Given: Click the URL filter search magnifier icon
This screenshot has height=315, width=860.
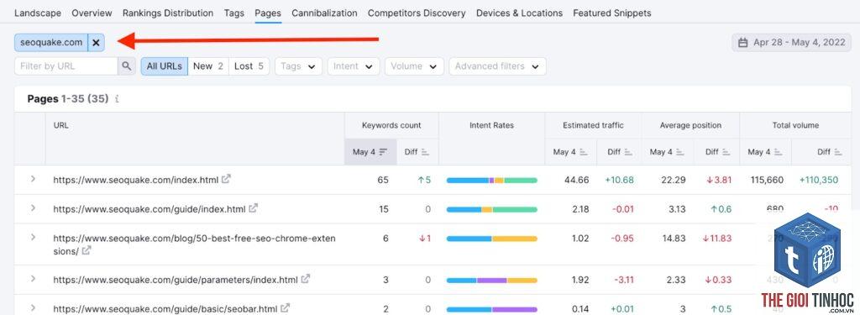Looking at the screenshot, I should coord(127,66).
